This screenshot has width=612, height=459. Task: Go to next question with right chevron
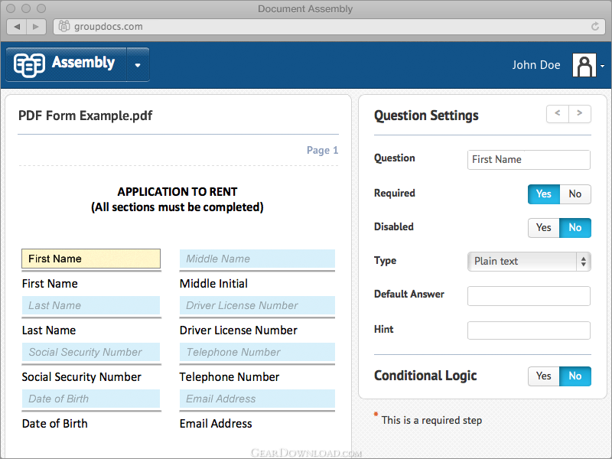pos(580,113)
